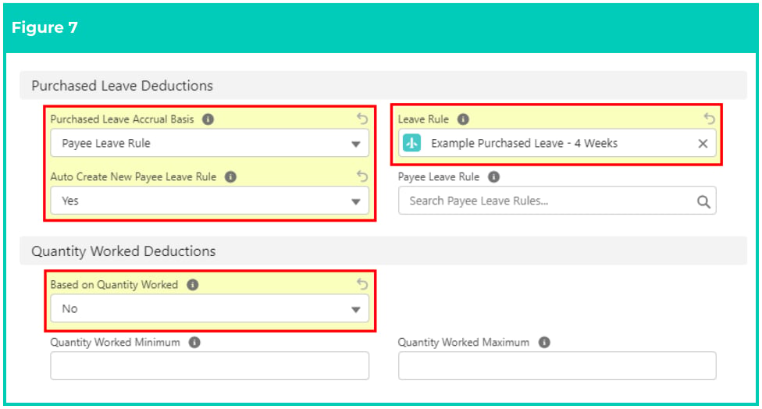Click the Payee Leave Rules search magnifier
This screenshot has height=409, width=762.
pos(703,201)
